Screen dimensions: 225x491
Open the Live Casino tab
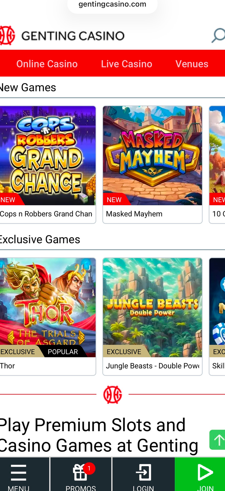[127, 64]
